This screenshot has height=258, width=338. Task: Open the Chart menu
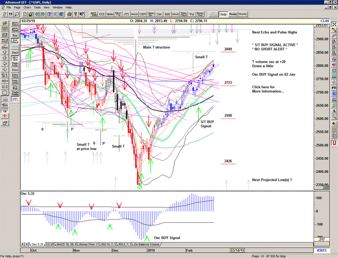27,8
